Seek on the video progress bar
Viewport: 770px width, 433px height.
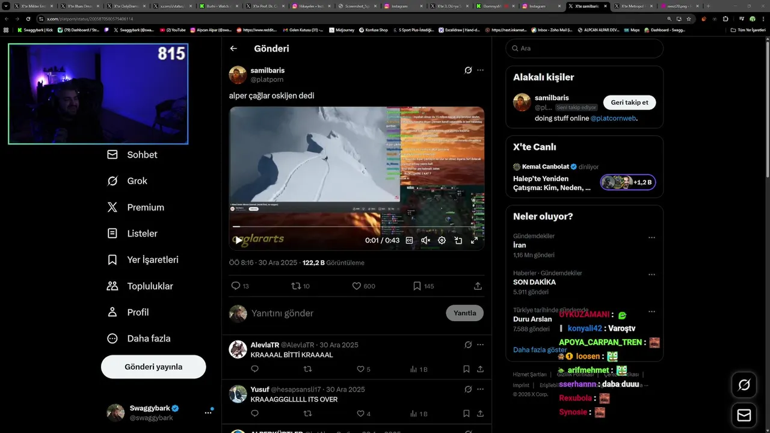point(356,227)
